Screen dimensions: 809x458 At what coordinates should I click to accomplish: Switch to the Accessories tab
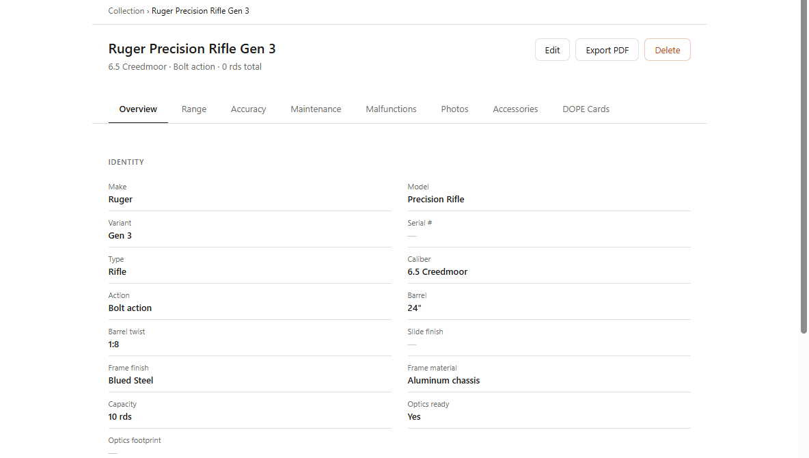515,109
